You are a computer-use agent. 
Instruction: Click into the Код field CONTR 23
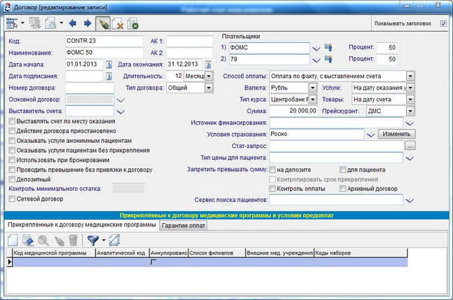coord(104,41)
